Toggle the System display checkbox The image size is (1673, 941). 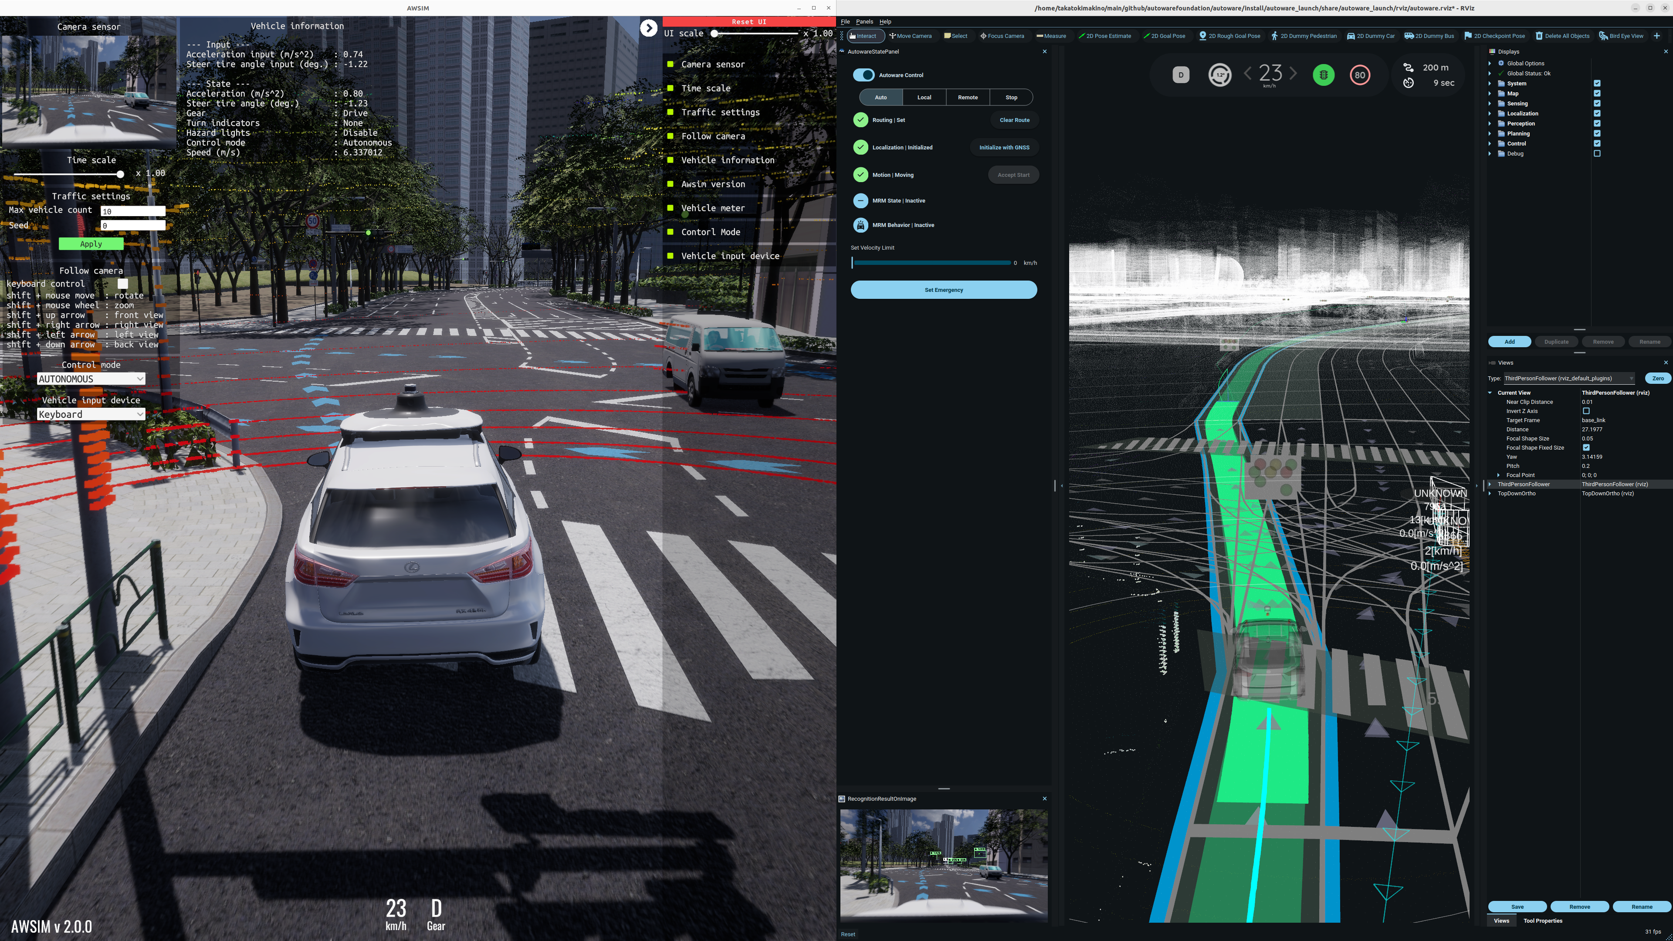1597,83
